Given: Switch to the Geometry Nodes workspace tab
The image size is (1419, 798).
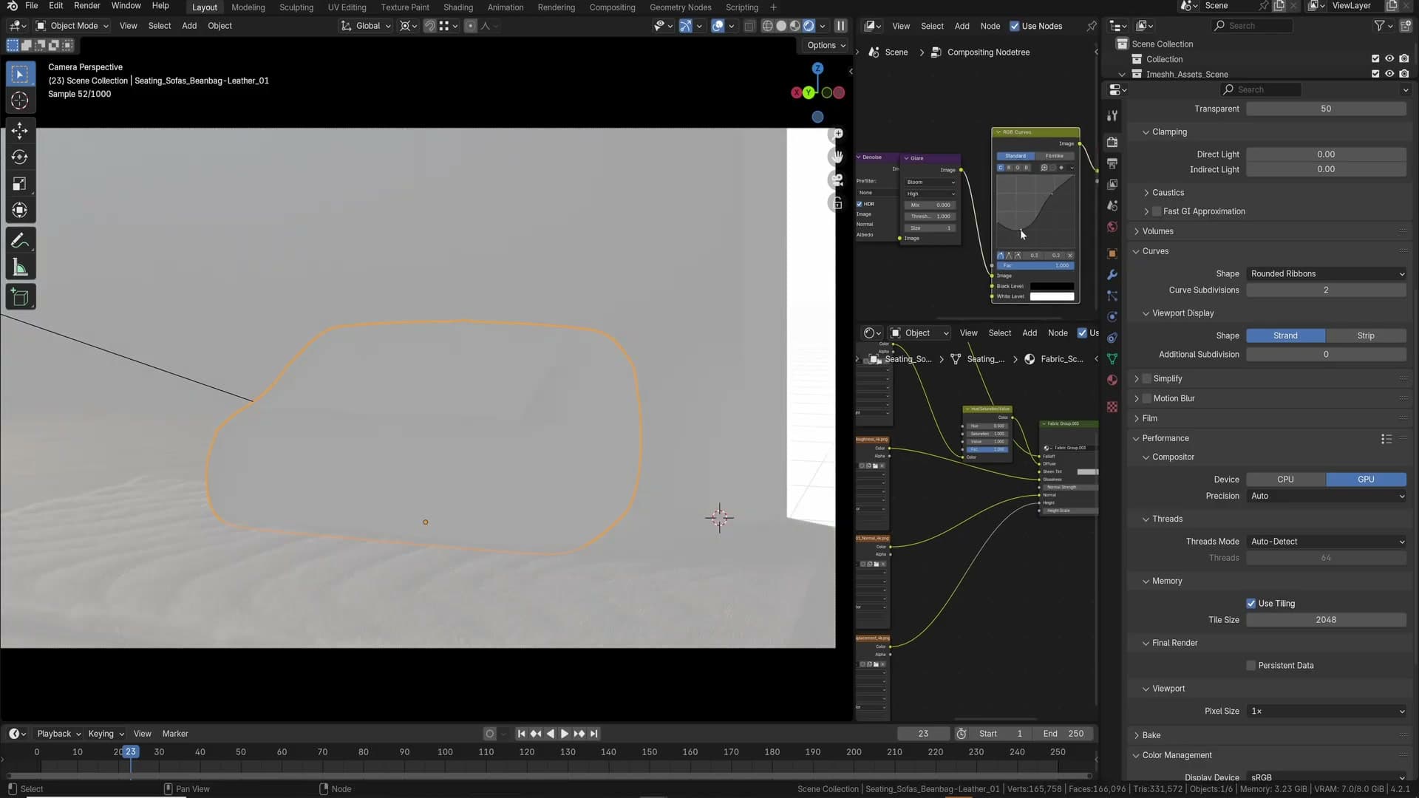Looking at the screenshot, I should [x=680, y=7].
